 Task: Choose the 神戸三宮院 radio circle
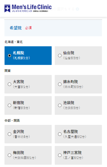pos(60,155)
